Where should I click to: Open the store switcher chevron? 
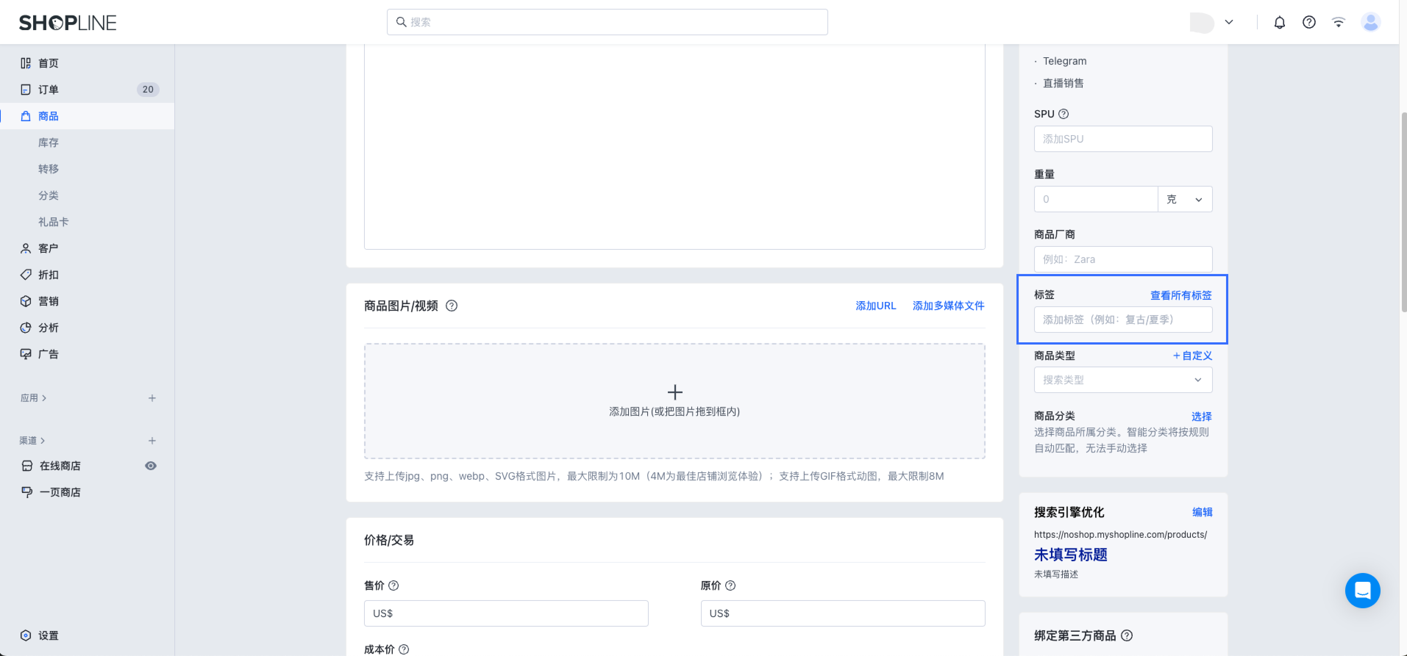coord(1228,22)
